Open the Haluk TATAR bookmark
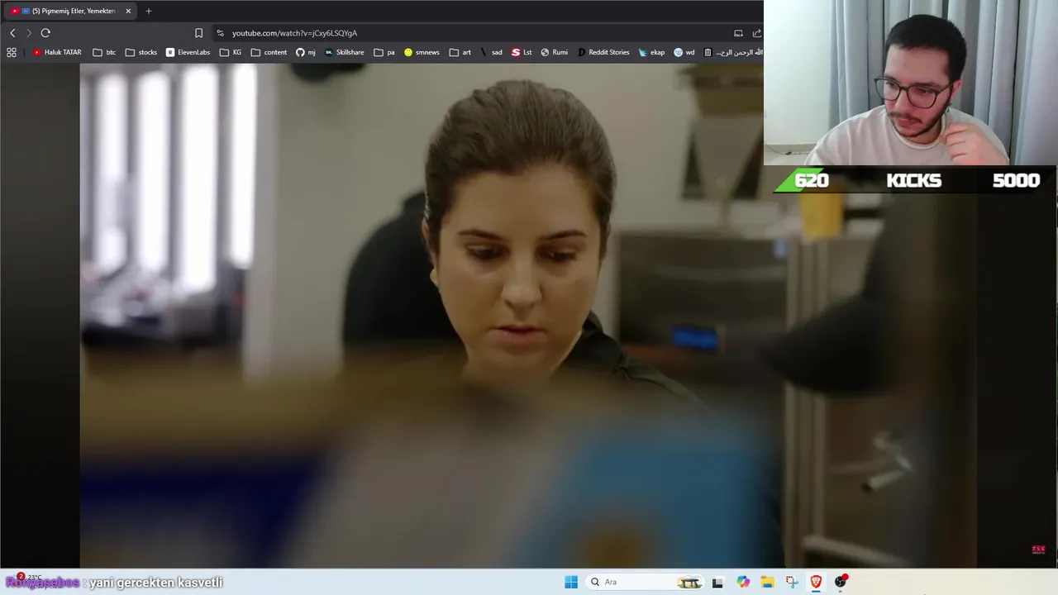The image size is (1058, 595). tap(57, 52)
